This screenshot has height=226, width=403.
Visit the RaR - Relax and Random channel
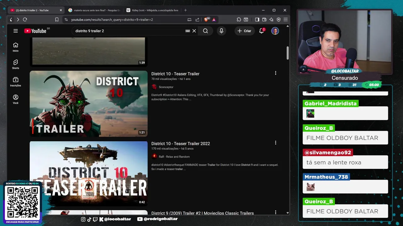(x=174, y=157)
